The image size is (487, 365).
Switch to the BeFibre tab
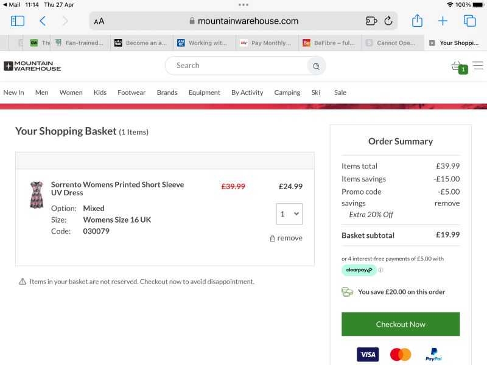[329, 43]
